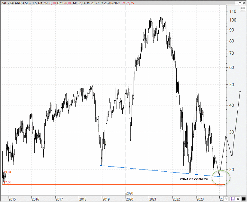The image size is (247, 202).
Task: Click the 'm: 21,77' minimum value
Action: [x=93, y=3]
